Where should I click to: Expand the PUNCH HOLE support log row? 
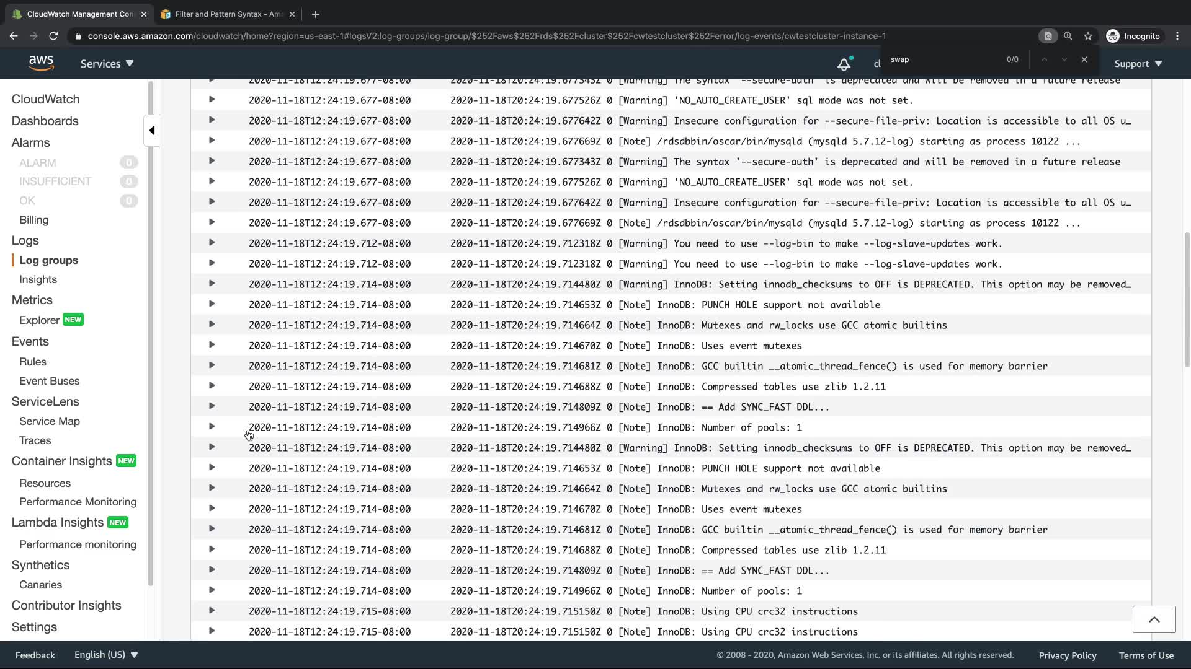coord(212,304)
